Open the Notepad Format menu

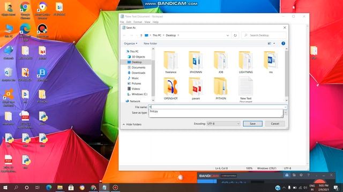(138, 22)
